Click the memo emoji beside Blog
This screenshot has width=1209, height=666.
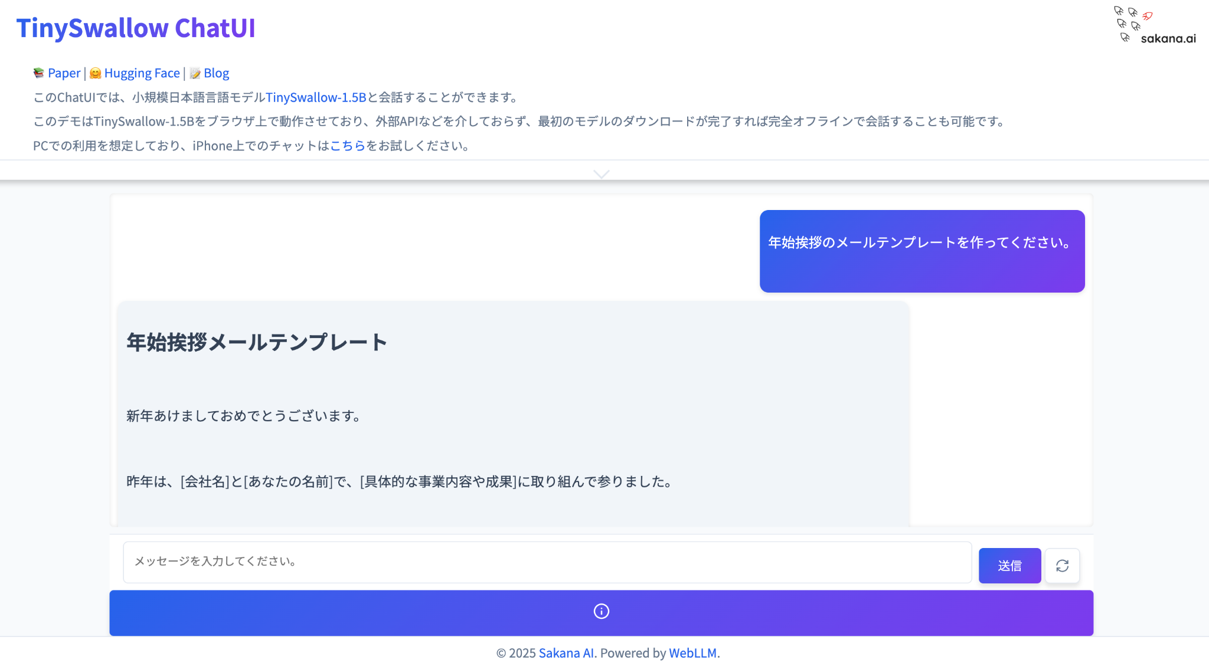coord(195,73)
